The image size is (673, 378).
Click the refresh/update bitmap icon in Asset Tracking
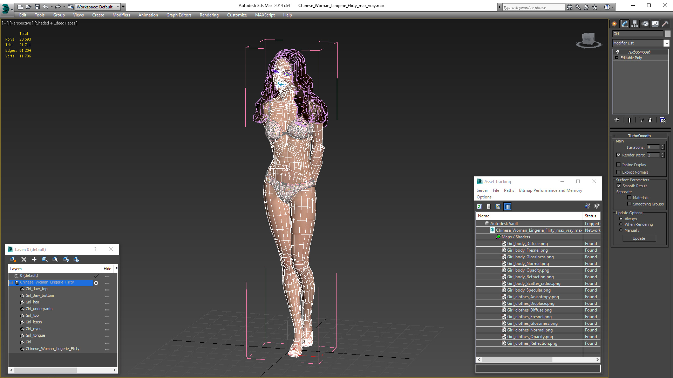pyautogui.click(x=479, y=206)
